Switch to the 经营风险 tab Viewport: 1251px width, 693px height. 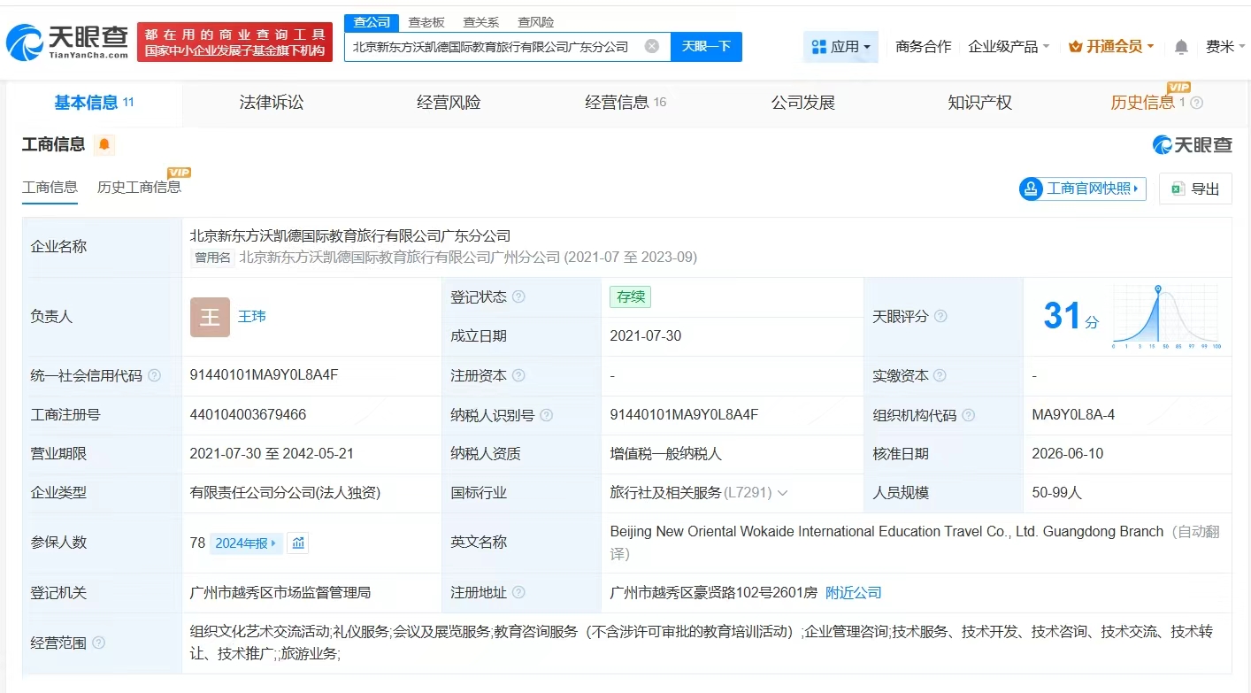click(449, 103)
